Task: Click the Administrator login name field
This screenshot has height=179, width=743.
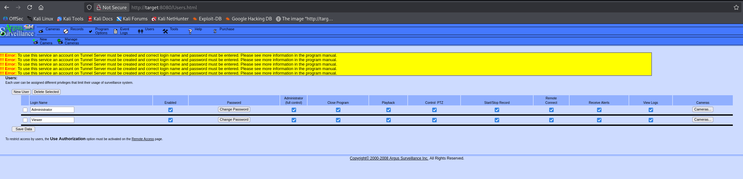Action: tap(52, 110)
